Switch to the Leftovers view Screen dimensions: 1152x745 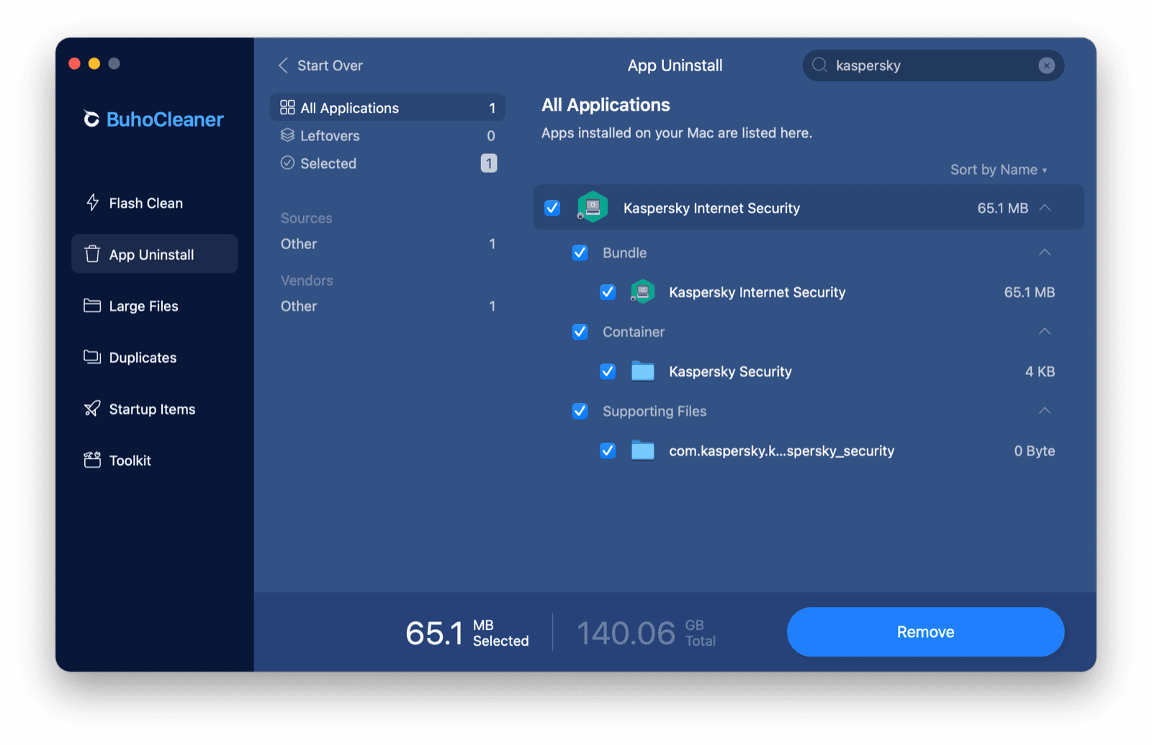(330, 135)
